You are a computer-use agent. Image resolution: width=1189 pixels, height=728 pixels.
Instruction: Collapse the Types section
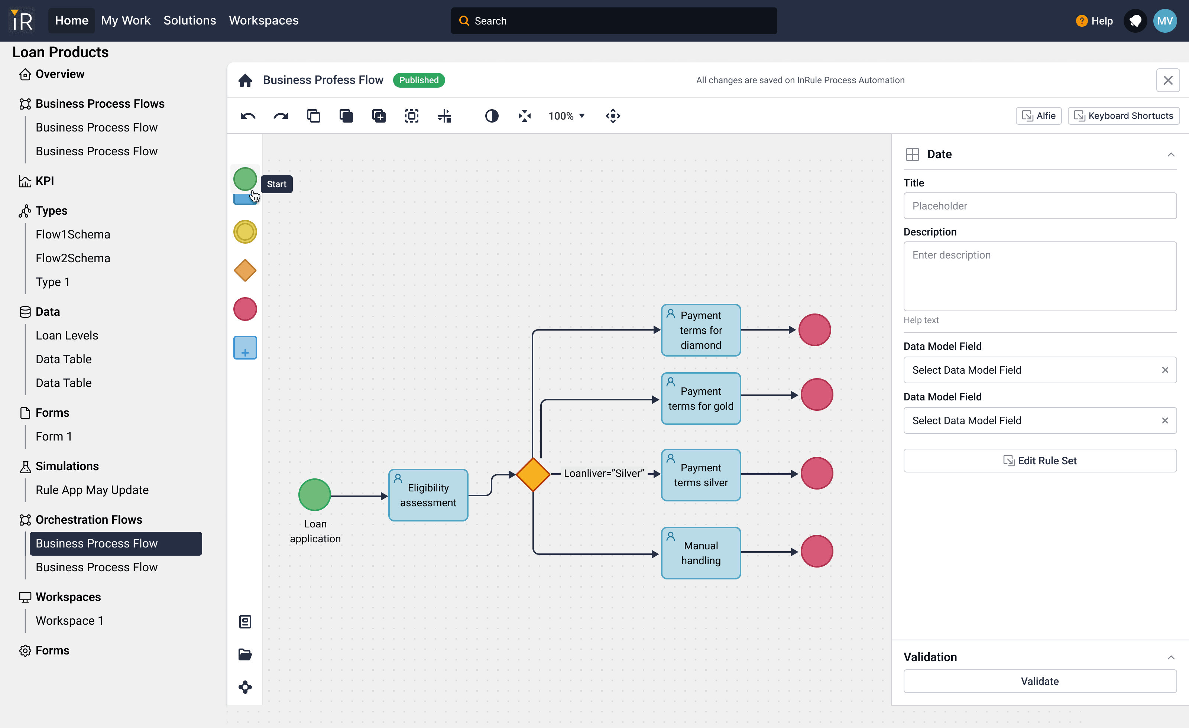coord(51,211)
